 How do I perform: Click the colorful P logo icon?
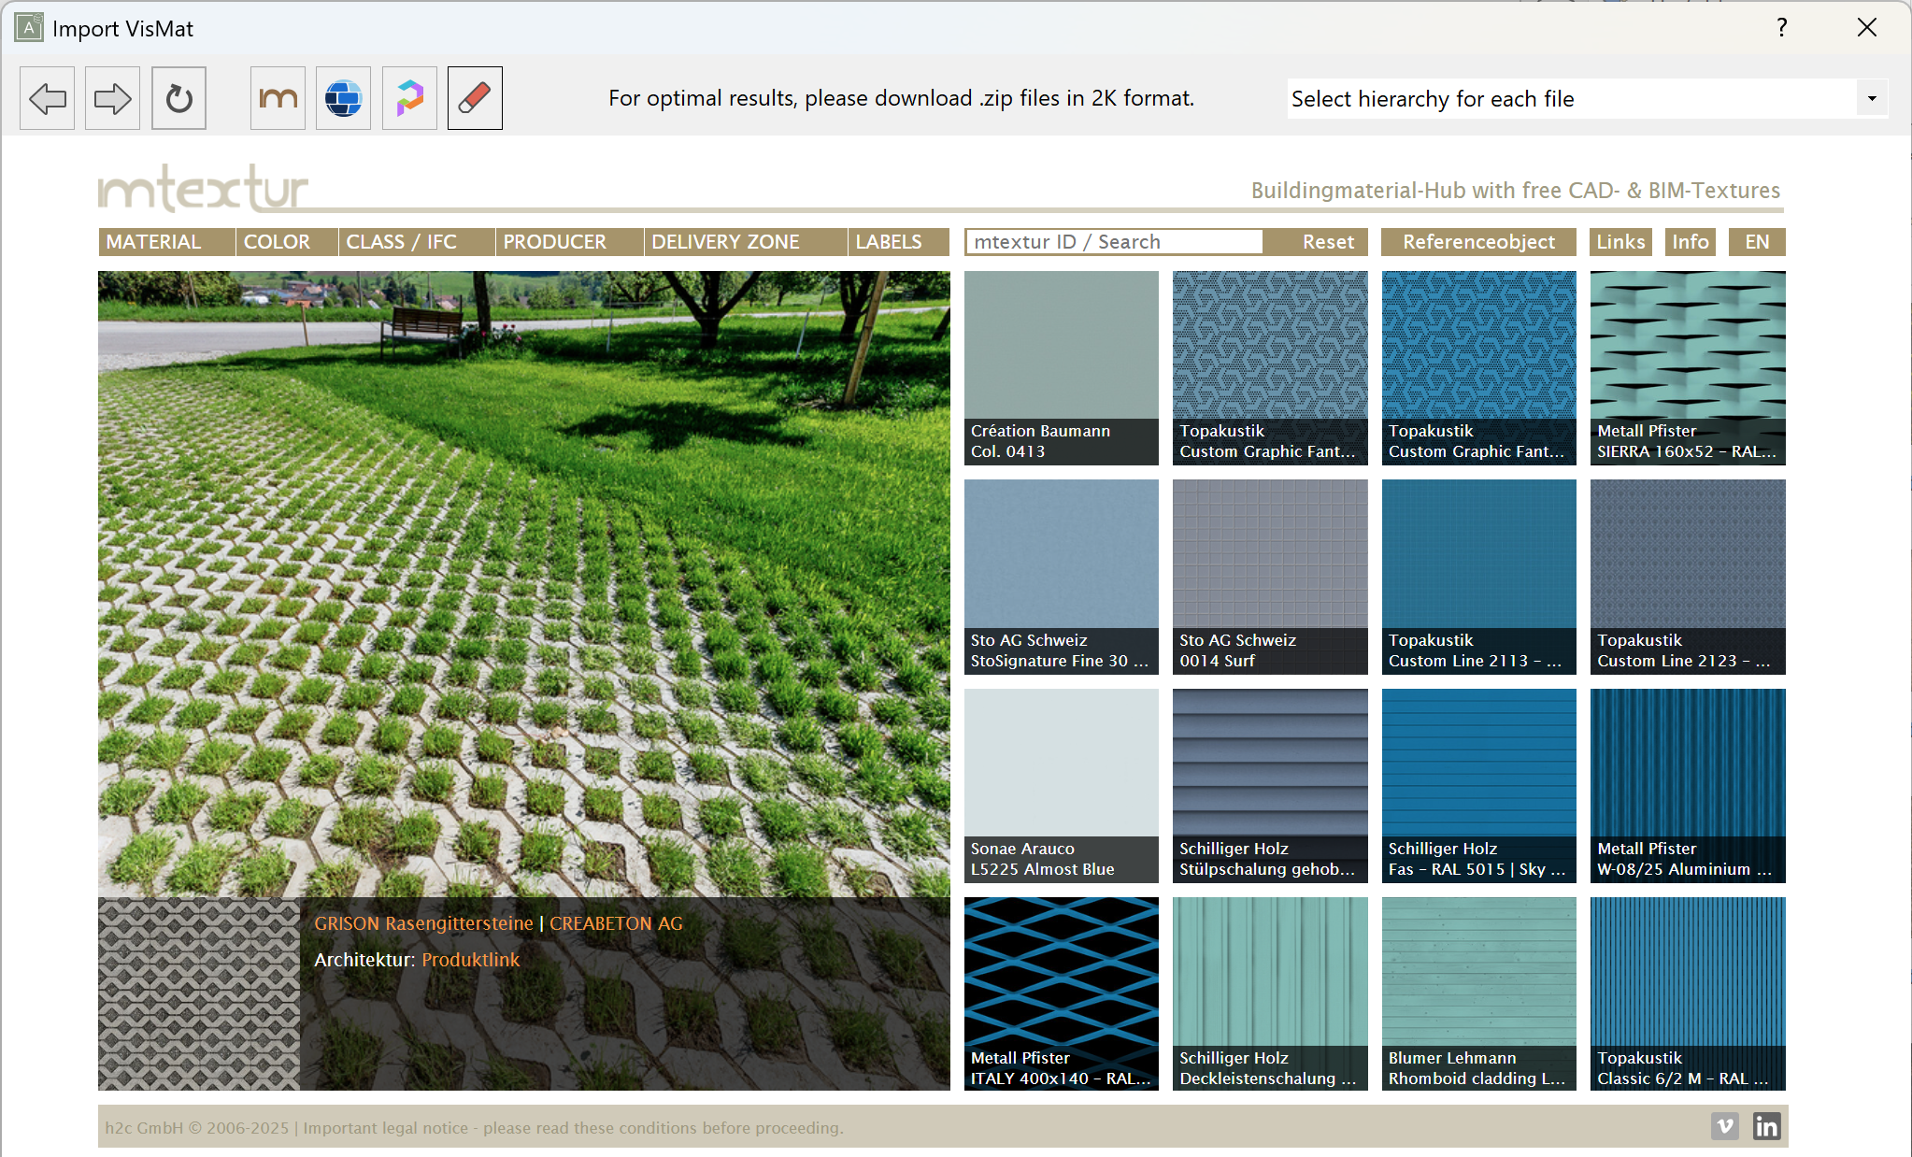tap(409, 98)
